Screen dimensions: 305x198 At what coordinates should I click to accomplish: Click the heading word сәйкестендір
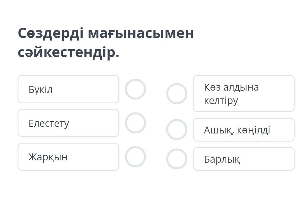point(68,52)
